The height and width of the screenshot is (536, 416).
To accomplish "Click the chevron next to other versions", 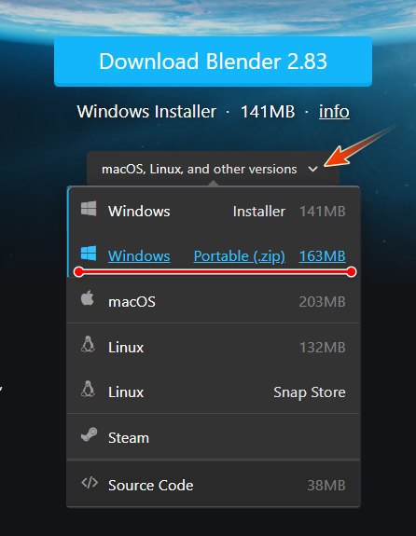I will coord(313,169).
